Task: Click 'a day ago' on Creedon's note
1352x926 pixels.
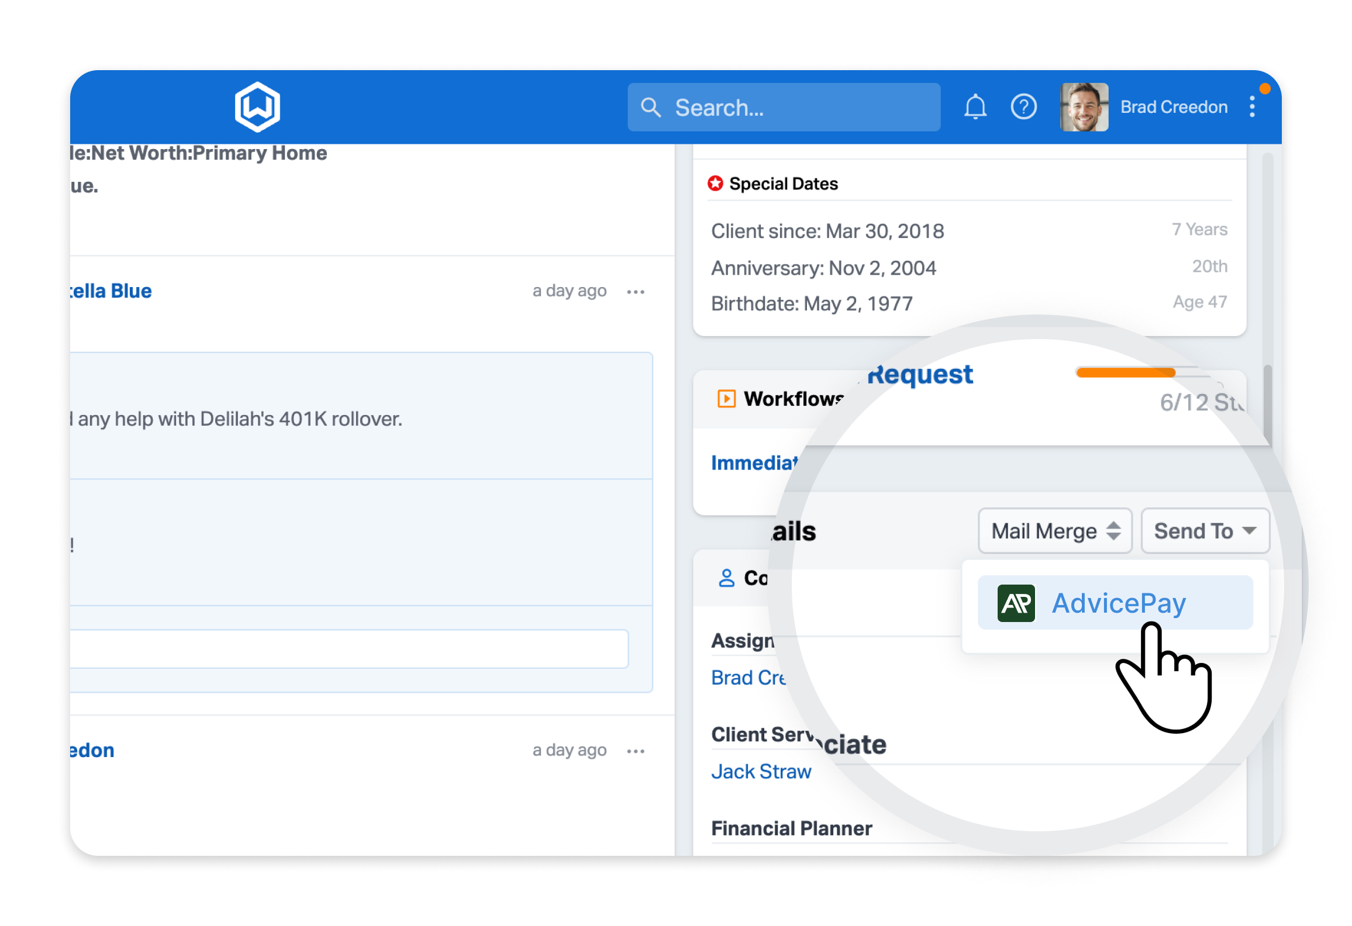Action: tap(570, 751)
